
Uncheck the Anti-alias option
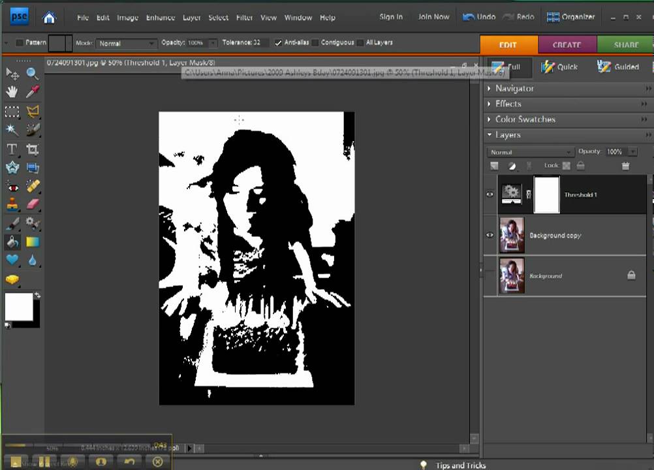point(279,43)
